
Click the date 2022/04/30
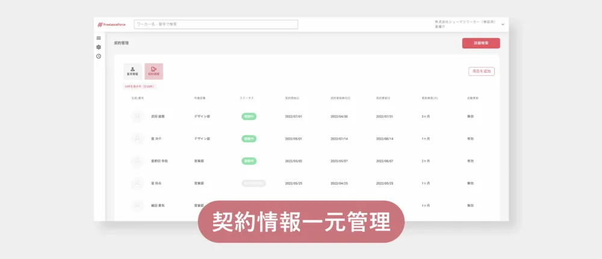[339, 116]
